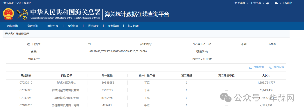Viewport: 304px width, 110px height.
Task: Click the 贸易伙伴 label
Action: pos(202,52)
